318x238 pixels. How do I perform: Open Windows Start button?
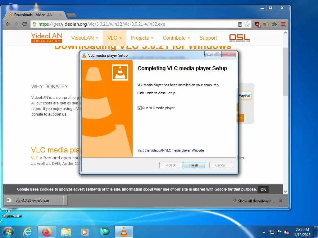point(8,232)
